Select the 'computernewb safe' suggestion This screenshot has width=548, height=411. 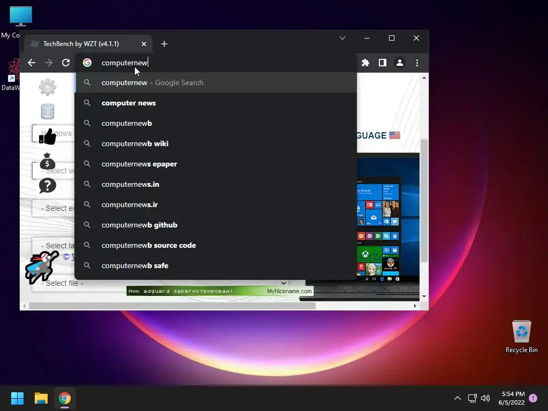(216, 265)
